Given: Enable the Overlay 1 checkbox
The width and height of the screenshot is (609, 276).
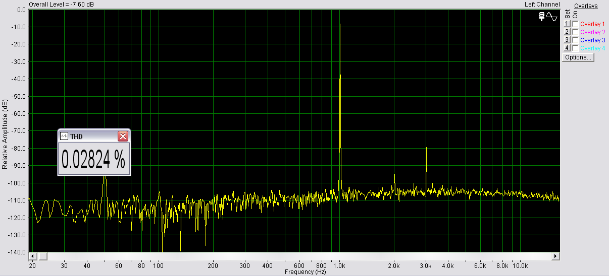Looking at the screenshot, I should 575,24.
